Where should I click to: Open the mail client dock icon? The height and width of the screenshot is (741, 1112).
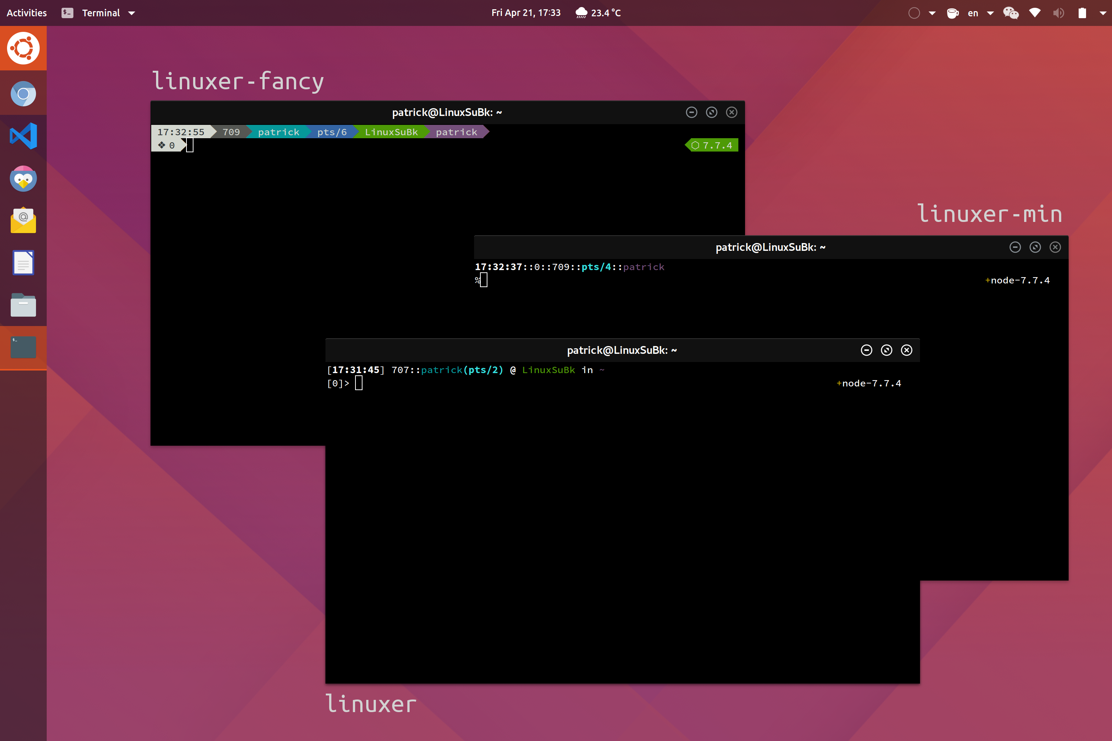pos(23,220)
